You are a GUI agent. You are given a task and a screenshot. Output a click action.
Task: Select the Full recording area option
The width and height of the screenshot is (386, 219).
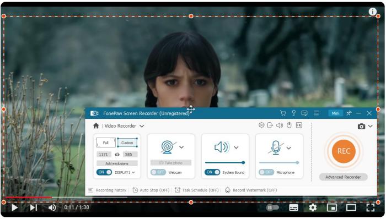click(x=106, y=143)
